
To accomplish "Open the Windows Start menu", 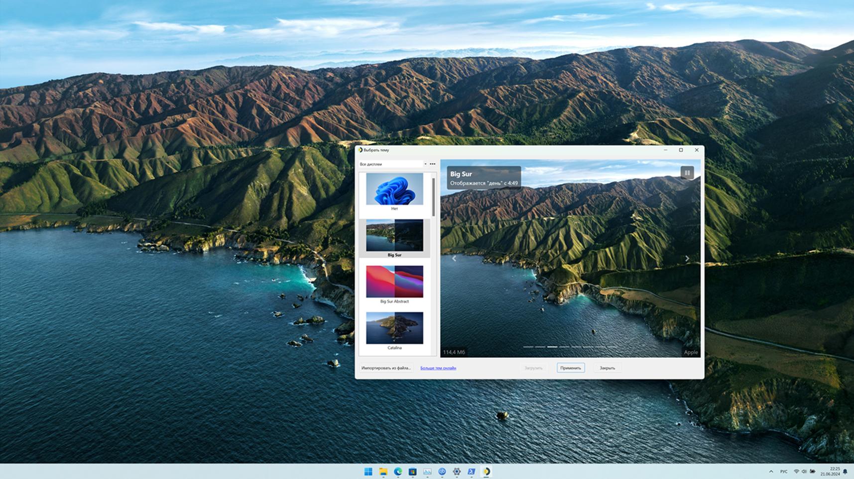I will pos(368,472).
